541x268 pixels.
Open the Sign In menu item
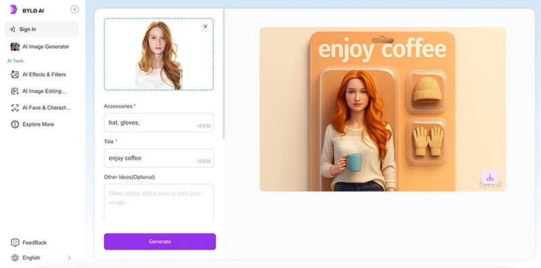point(42,29)
